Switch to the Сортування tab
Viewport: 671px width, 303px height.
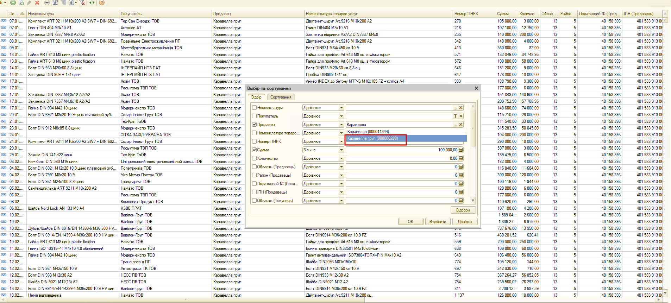[281, 97]
